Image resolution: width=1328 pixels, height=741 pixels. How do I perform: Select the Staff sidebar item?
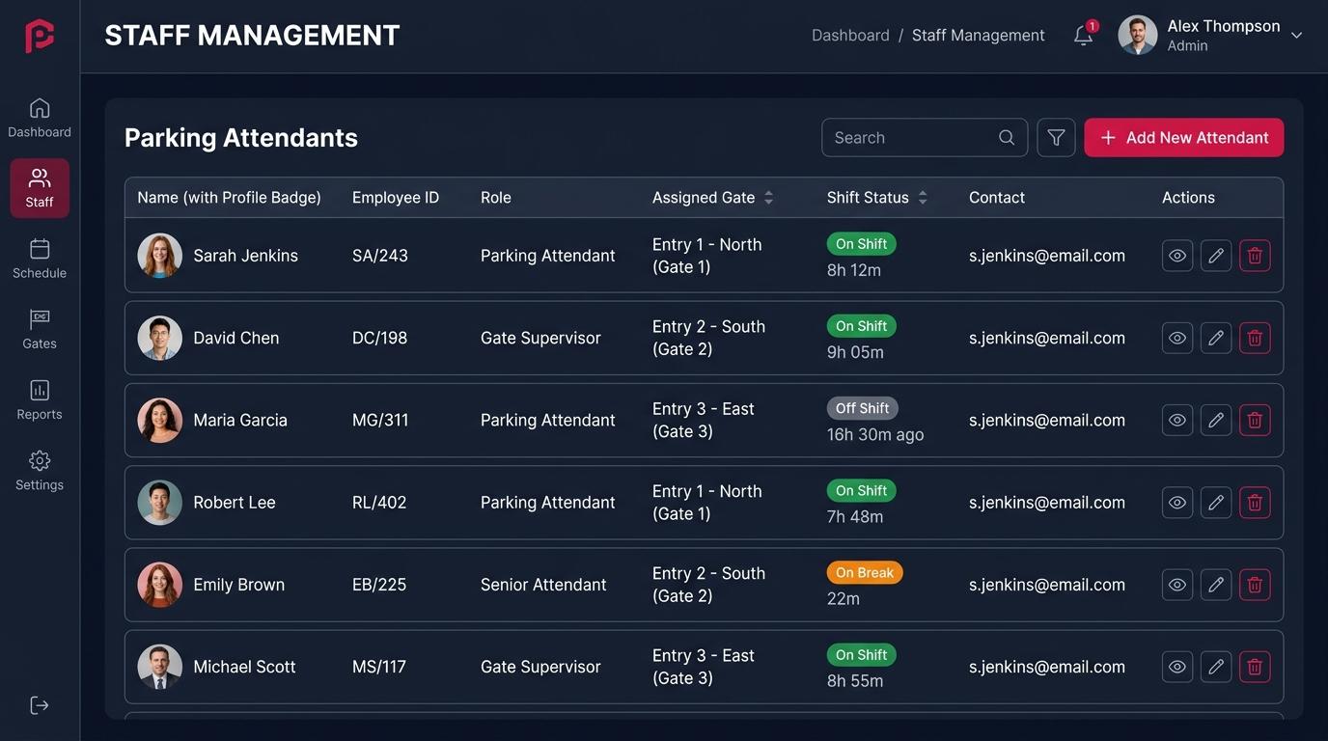[40, 188]
